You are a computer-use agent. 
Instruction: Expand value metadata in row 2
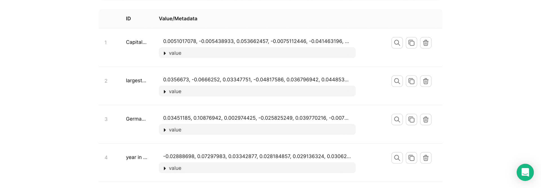pyautogui.click(x=172, y=92)
